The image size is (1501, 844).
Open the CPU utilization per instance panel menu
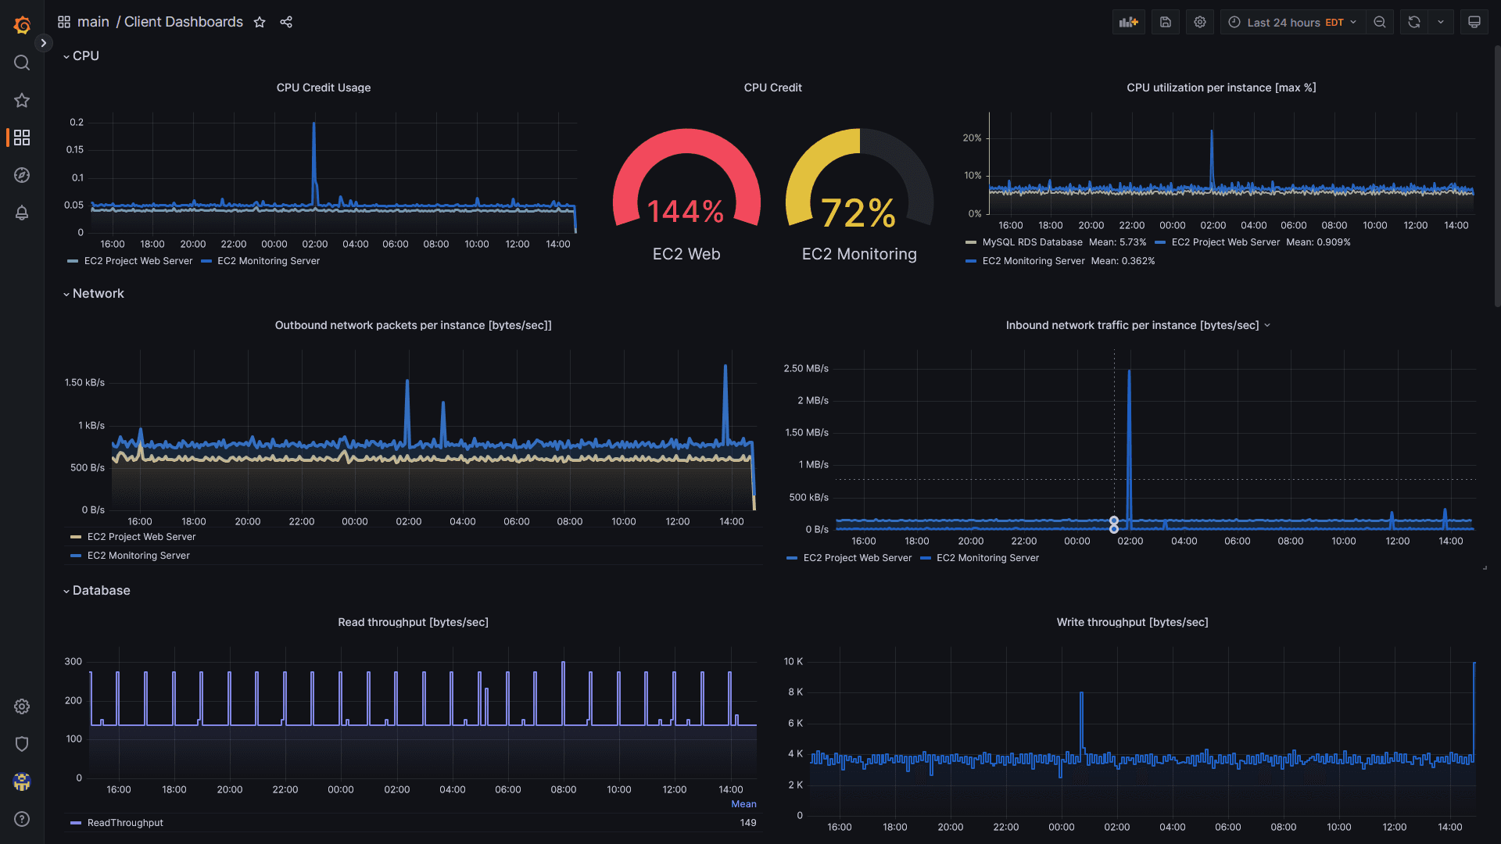tap(1221, 88)
